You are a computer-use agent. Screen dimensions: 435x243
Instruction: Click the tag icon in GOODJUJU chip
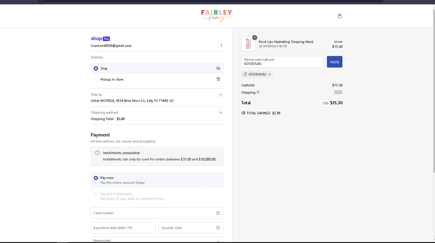click(x=245, y=74)
